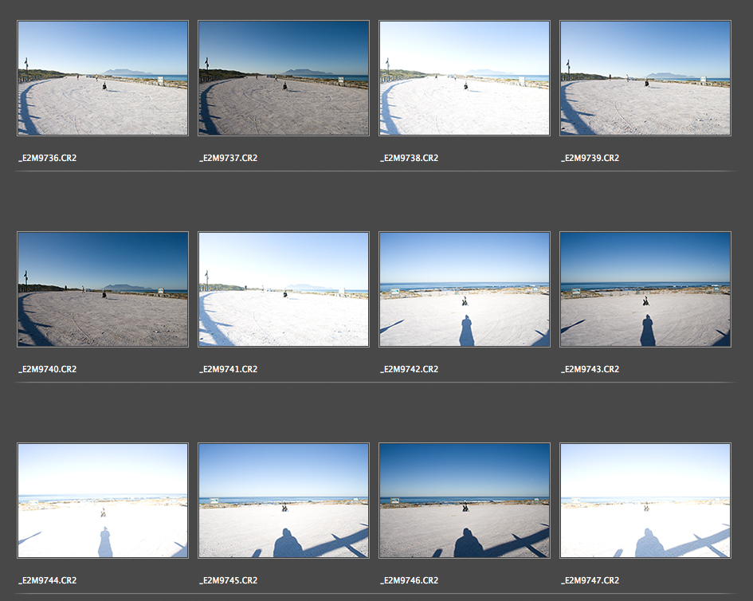Click the overexposed _E2M9738.CR2 image
This screenshot has width=753, height=601.
click(x=465, y=78)
